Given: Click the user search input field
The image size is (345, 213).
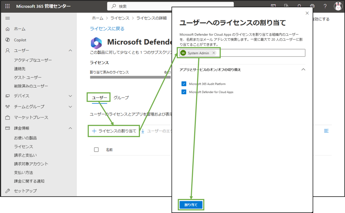Looking at the screenshot, I should tap(242, 53).
